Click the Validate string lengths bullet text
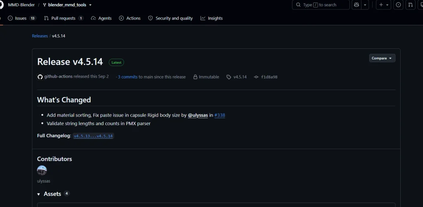 point(98,124)
